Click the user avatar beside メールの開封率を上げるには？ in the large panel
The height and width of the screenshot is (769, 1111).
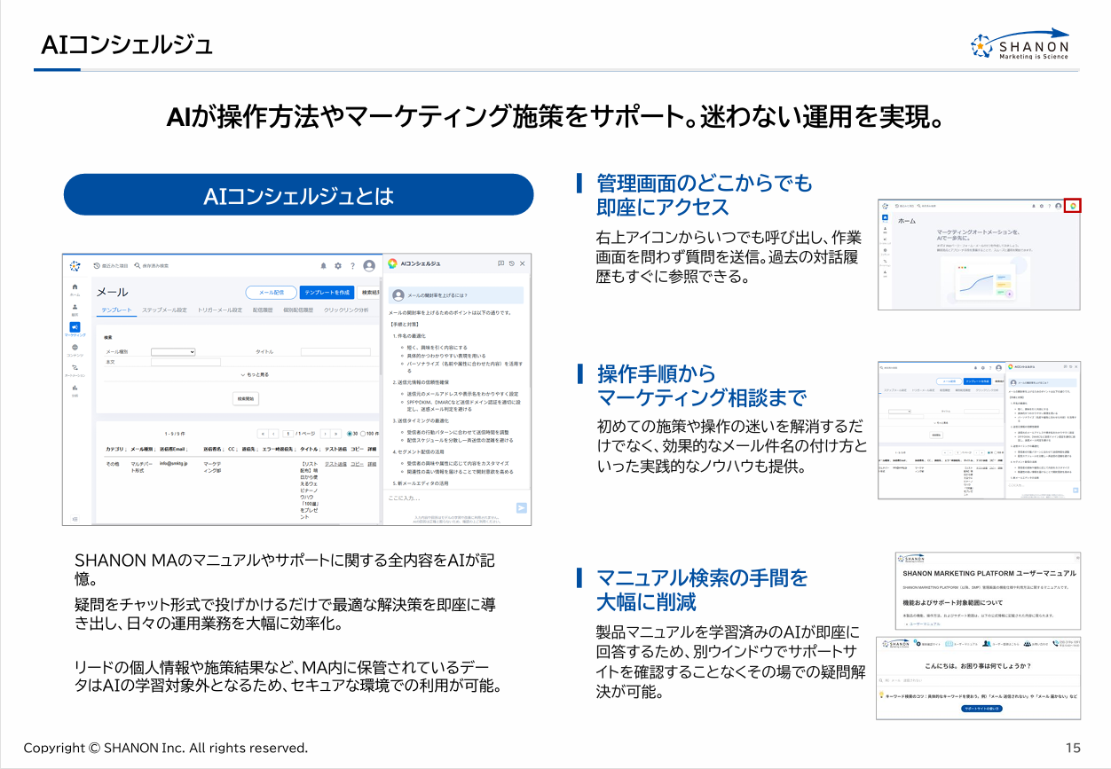point(398,294)
